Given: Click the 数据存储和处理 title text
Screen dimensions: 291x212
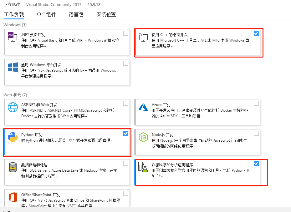Looking at the screenshot, I should pos(34,165).
